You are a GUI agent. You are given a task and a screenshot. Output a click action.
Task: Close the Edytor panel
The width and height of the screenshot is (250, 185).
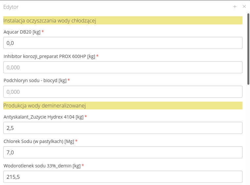pyautogui.click(x=244, y=7)
